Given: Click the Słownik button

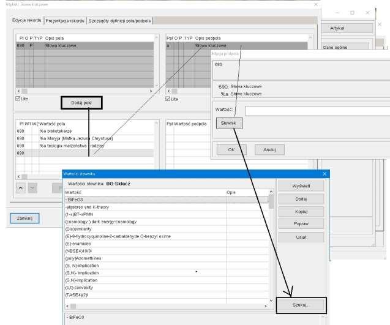Looking at the screenshot, I should point(229,123).
